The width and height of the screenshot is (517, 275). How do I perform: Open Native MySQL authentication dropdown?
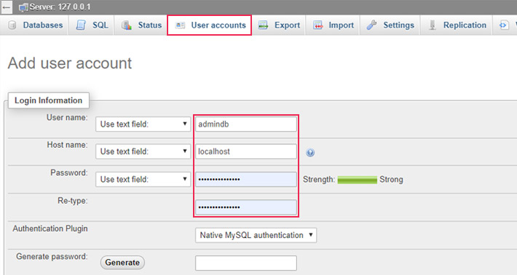click(256, 235)
